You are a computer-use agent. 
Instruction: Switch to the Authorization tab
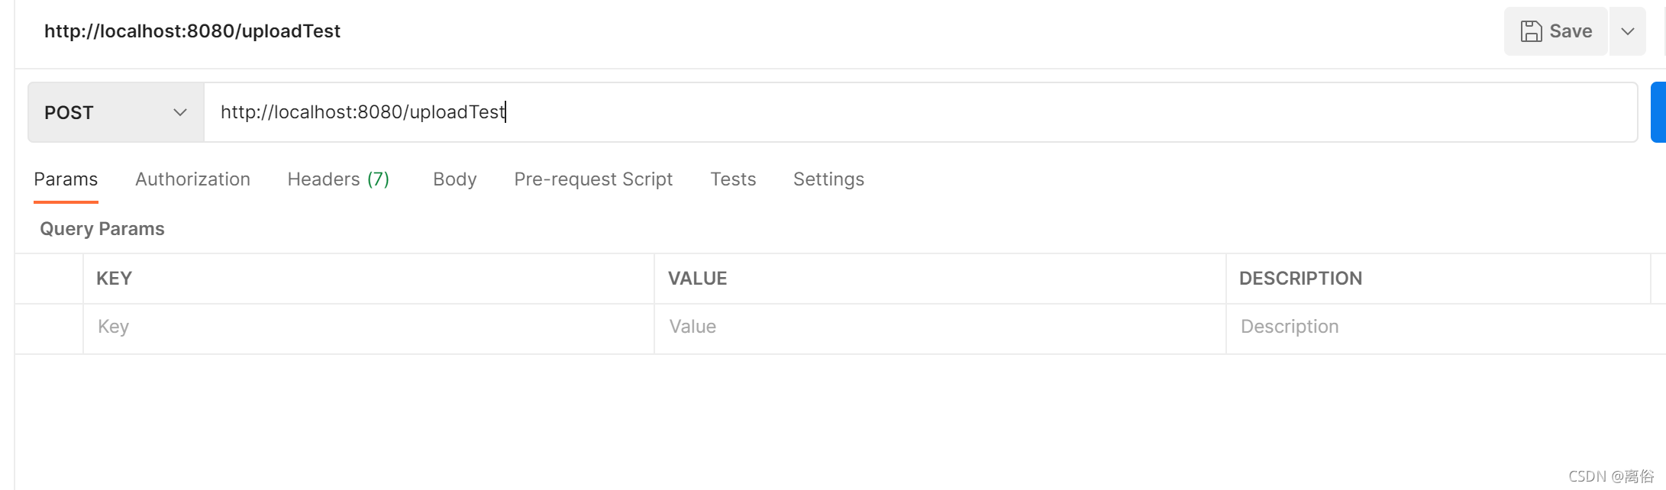pos(192,179)
